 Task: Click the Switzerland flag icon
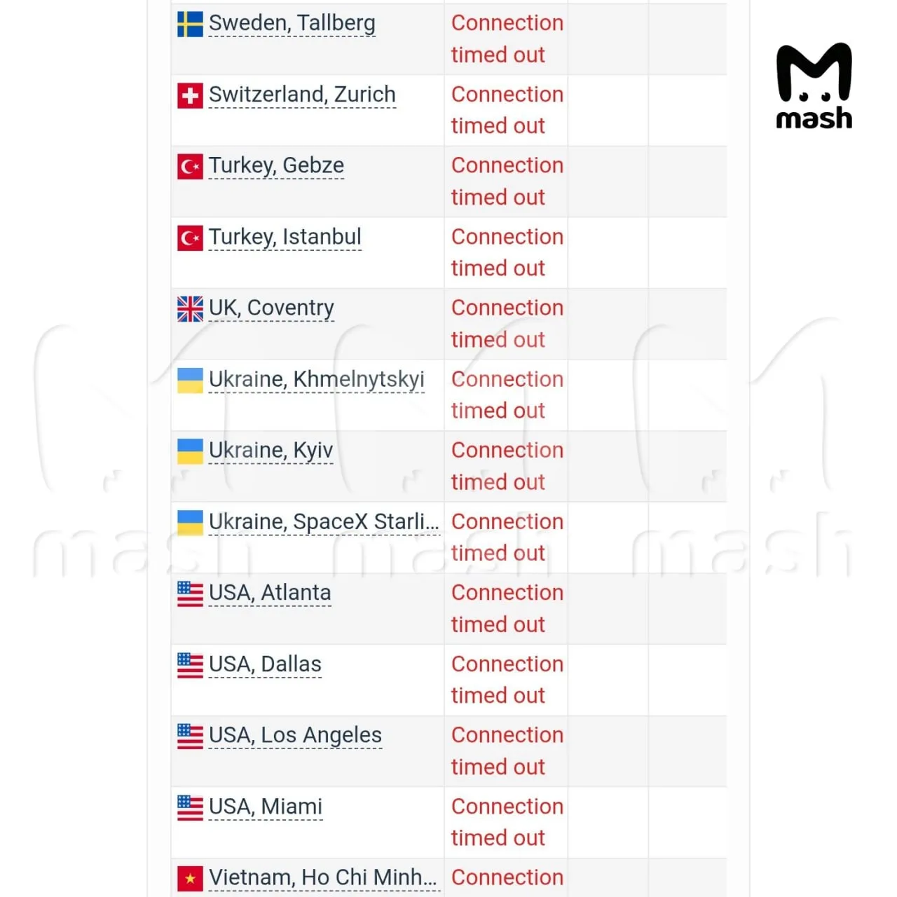pos(190,95)
